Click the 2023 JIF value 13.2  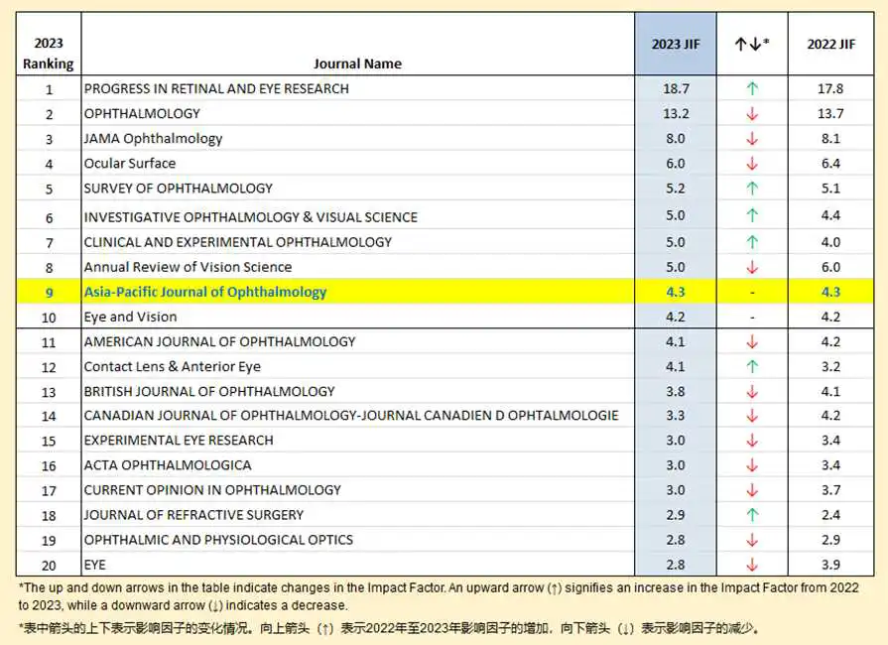tap(677, 114)
